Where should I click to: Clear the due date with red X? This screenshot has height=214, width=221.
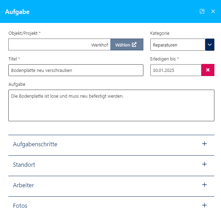pyautogui.click(x=208, y=70)
